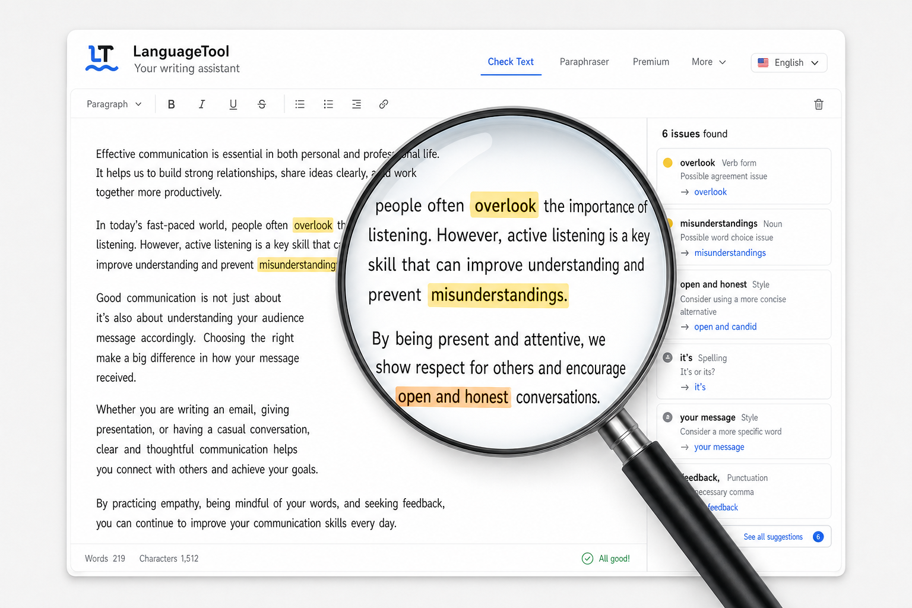Toggle strikethrough formatting
Image resolution: width=912 pixels, height=608 pixels.
[x=262, y=104]
